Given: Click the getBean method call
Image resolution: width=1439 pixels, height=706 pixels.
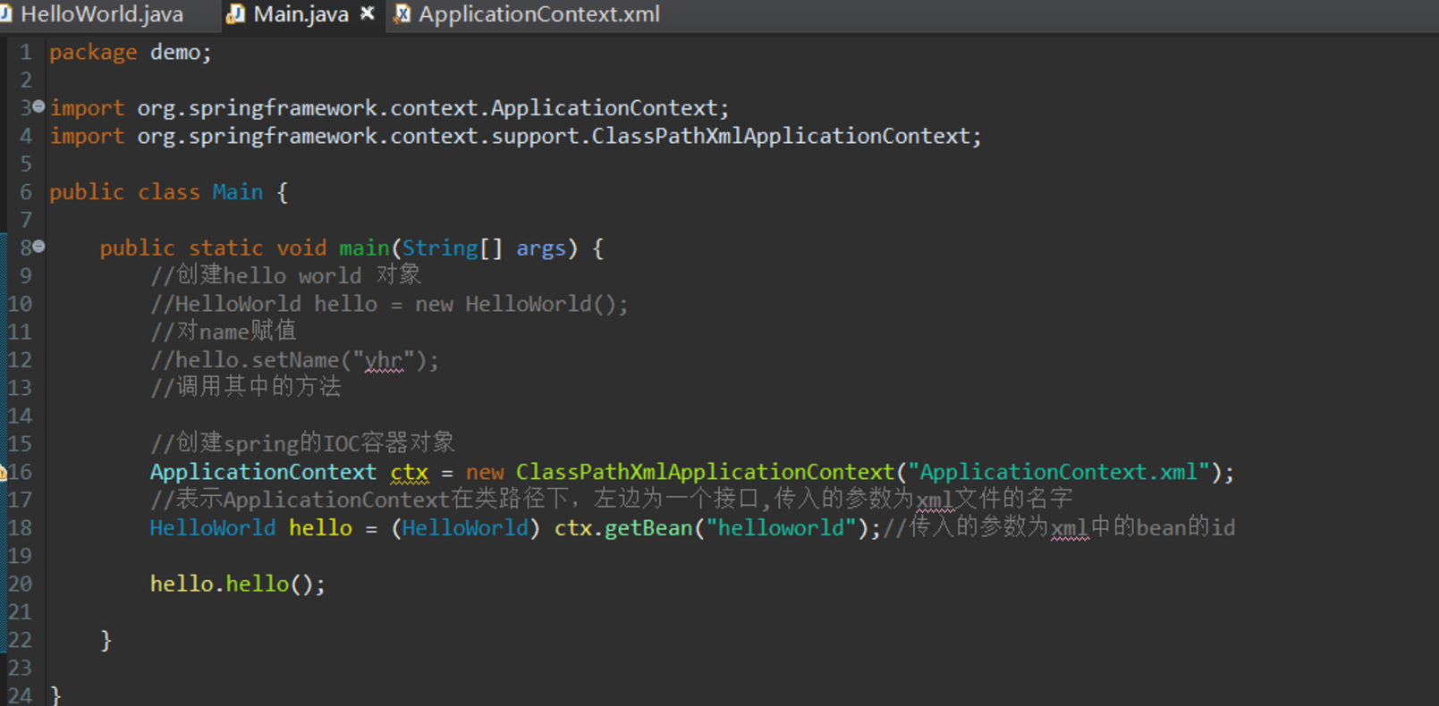Looking at the screenshot, I should [x=648, y=528].
